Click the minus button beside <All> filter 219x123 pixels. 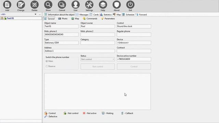pyautogui.click(x=40, y=14)
